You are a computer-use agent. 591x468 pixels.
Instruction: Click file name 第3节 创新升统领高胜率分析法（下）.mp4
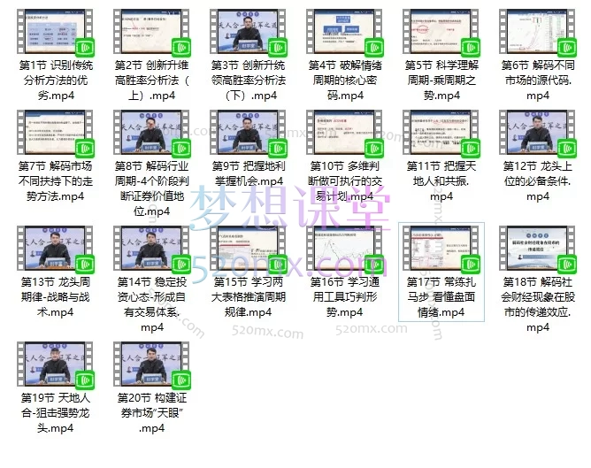[248, 81]
